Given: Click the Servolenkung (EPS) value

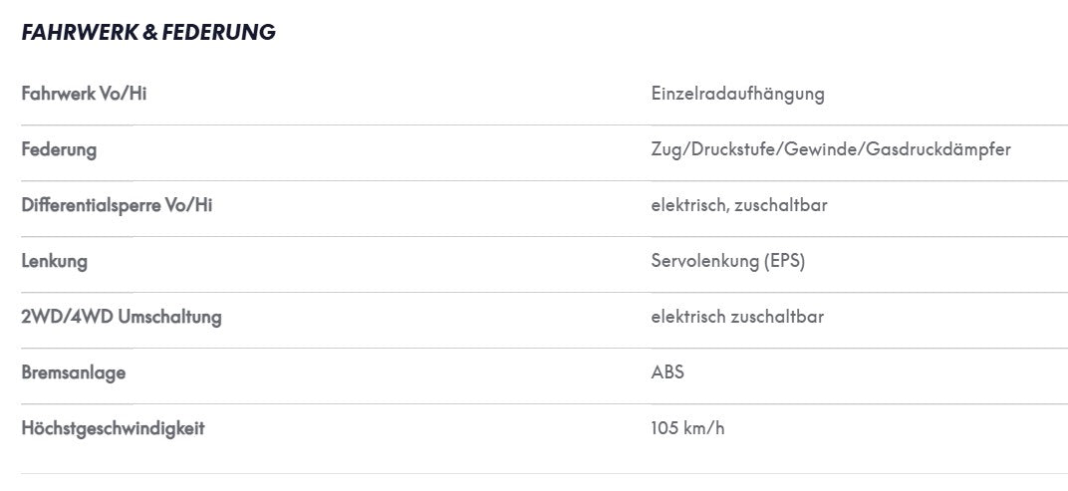Looking at the screenshot, I should (728, 262).
